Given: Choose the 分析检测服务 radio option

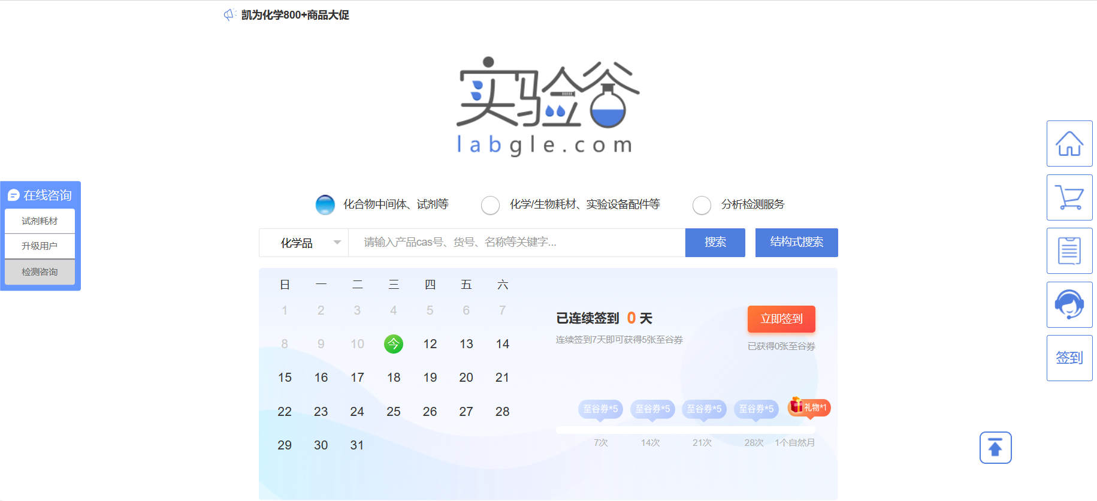Looking at the screenshot, I should pyautogui.click(x=702, y=205).
